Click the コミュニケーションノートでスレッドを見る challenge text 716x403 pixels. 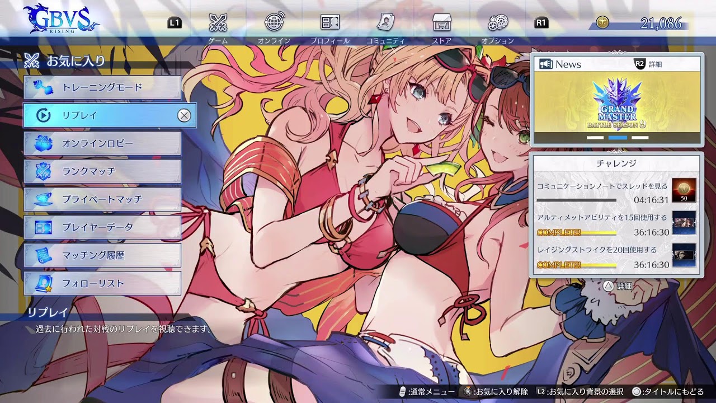coord(602,186)
